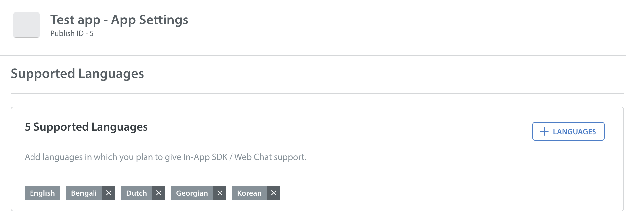Click the LANGUAGES button label text
The height and width of the screenshot is (213, 626).
coord(574,132)
